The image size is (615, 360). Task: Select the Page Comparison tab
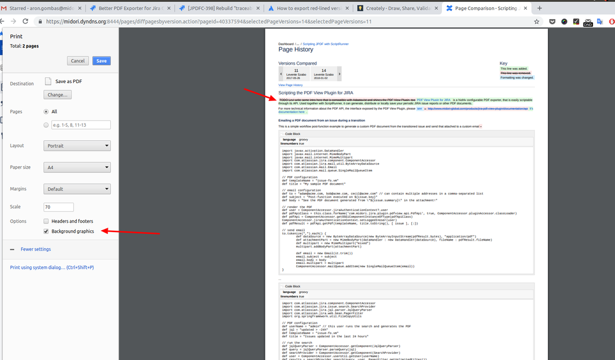tap(486, 8)
